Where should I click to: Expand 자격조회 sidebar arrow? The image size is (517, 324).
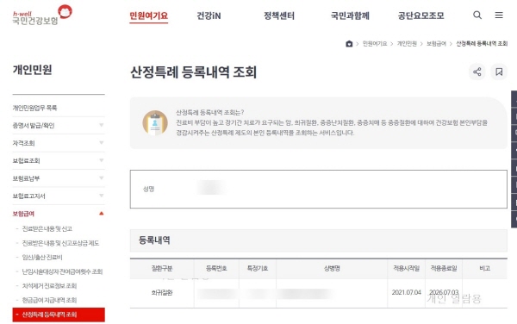pyautogui.click(x=101, y=143)
